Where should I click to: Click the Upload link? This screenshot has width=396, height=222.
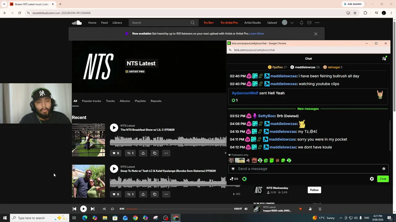tap(272, 23)
